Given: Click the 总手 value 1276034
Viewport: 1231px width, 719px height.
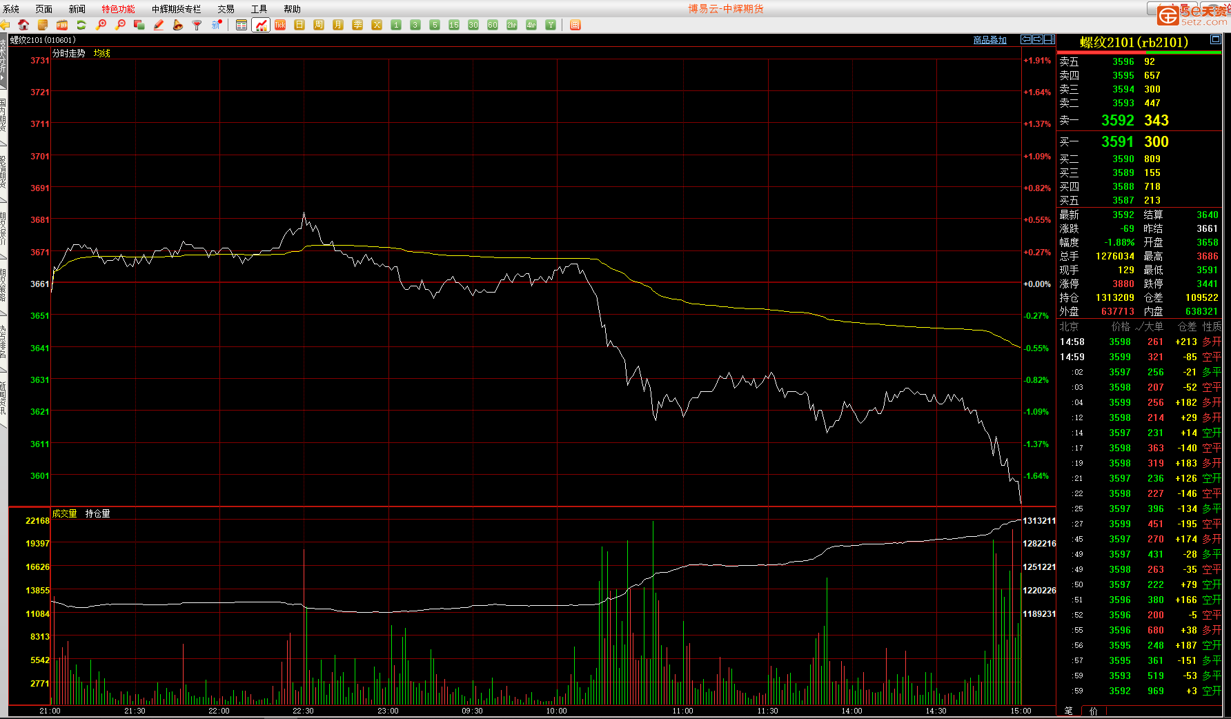Looking at the screenshot, I should [1115, 256].
